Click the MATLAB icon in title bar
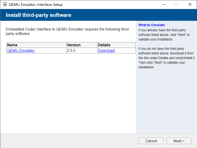Viewport: 197px width, 148px height. click(5, 5)
